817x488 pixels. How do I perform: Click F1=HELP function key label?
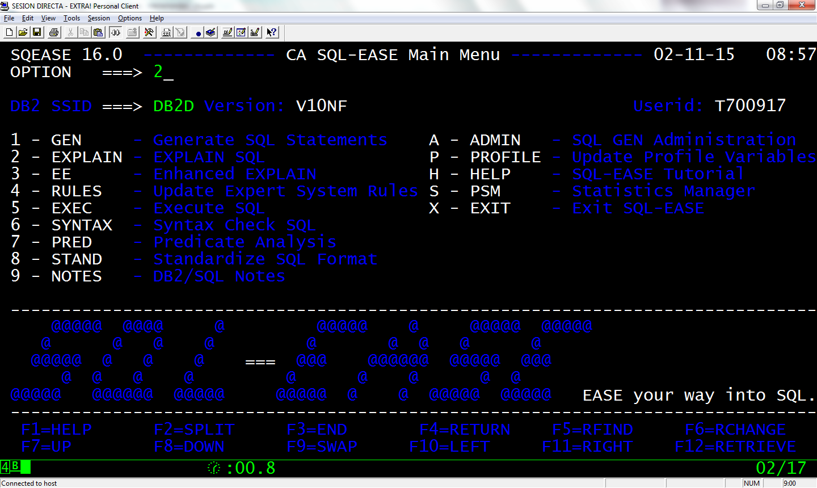pyautogui.click(x=56, y=430)
